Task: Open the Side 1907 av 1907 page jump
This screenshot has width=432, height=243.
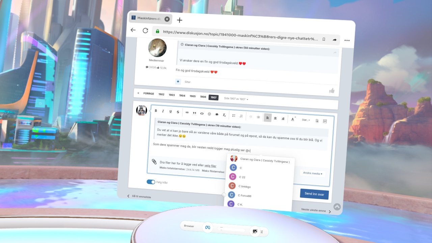Action: [x=236, y=99]
